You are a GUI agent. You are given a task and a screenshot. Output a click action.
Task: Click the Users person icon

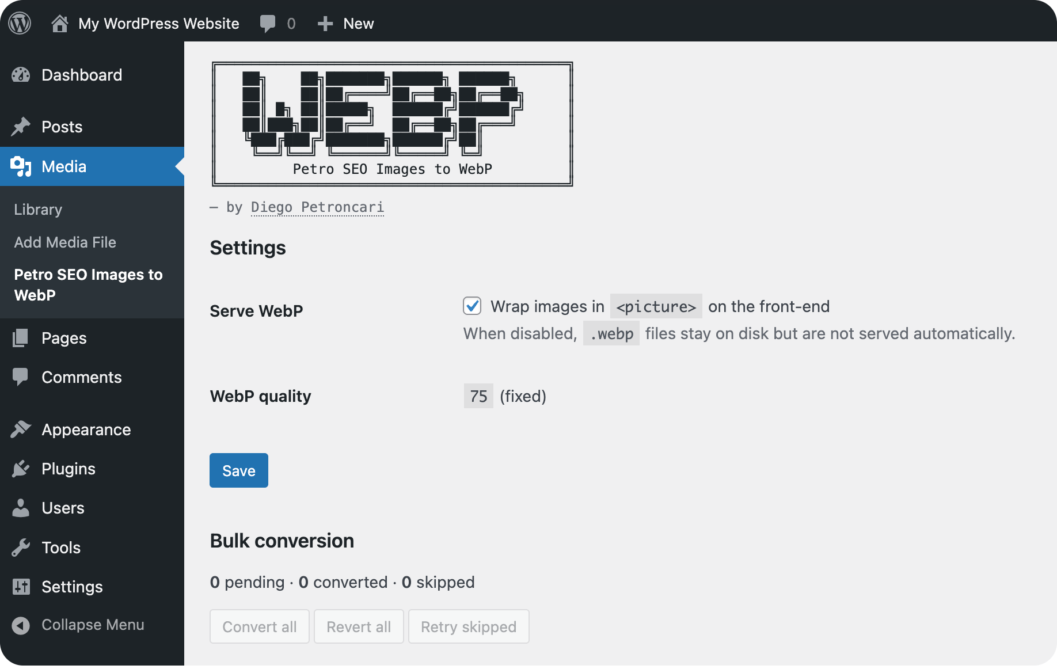coord(21,508)
